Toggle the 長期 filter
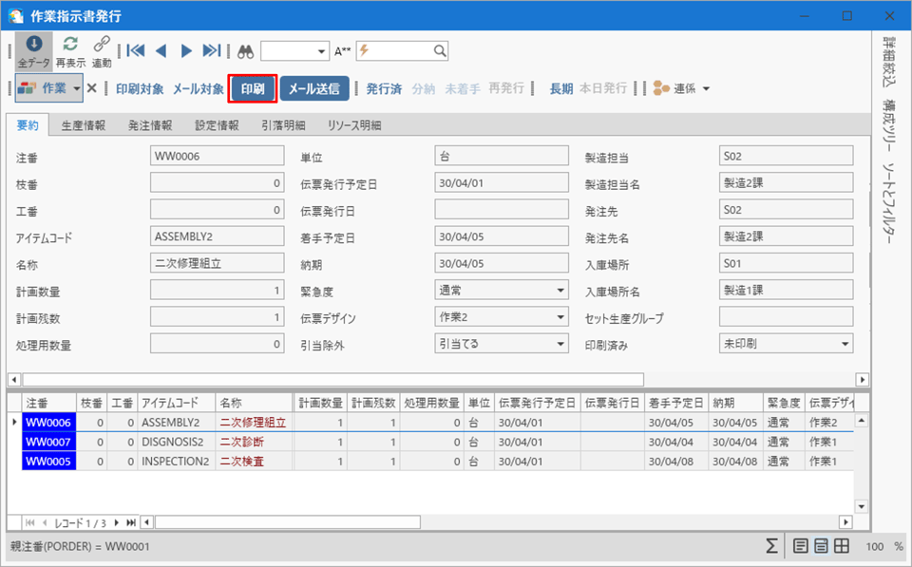The image size is (912, 567). 560,88
